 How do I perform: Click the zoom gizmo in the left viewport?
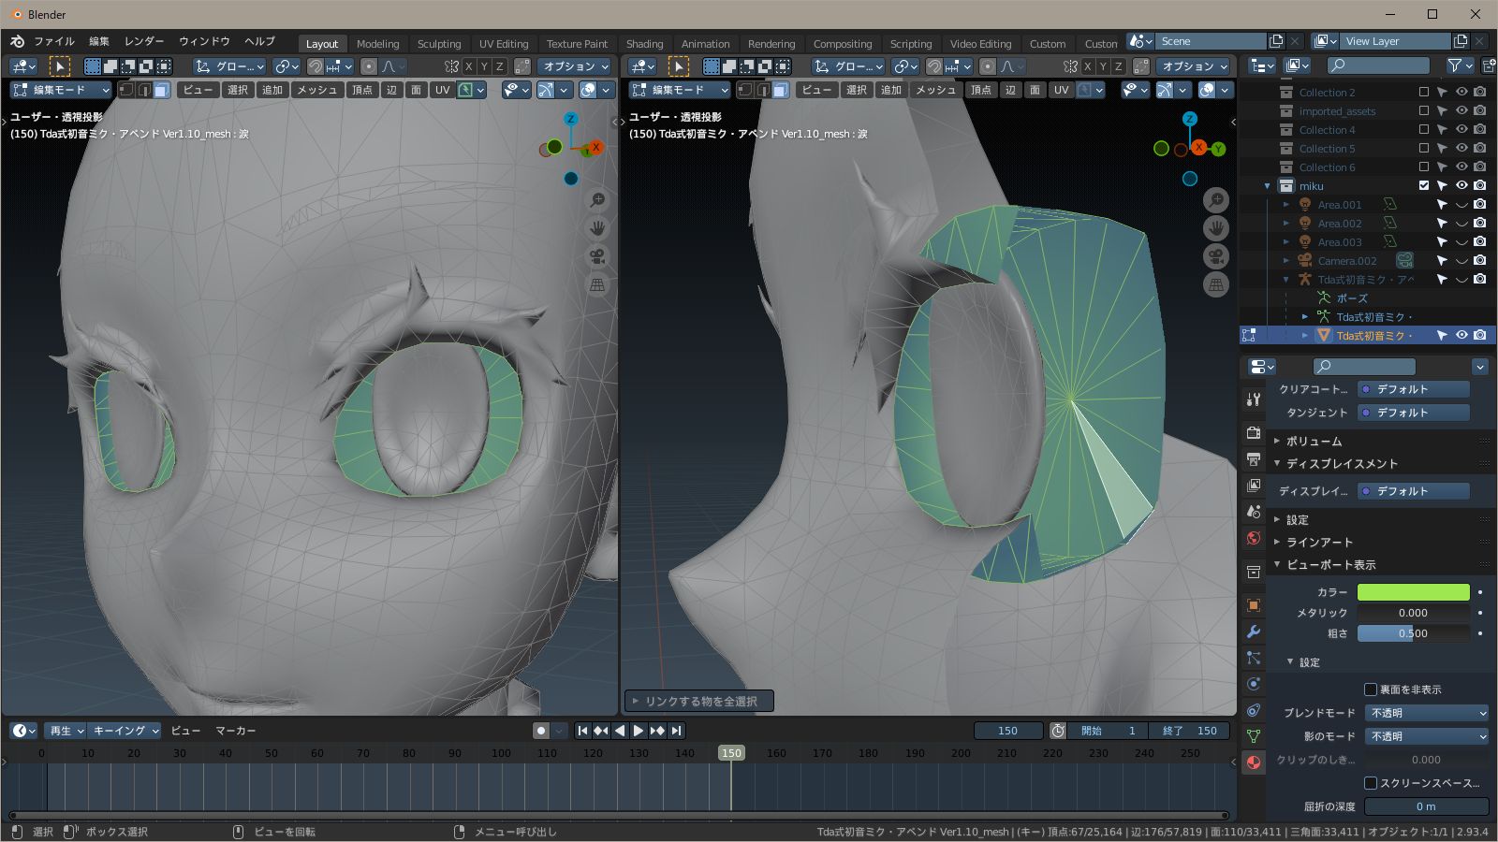point(597,200)
